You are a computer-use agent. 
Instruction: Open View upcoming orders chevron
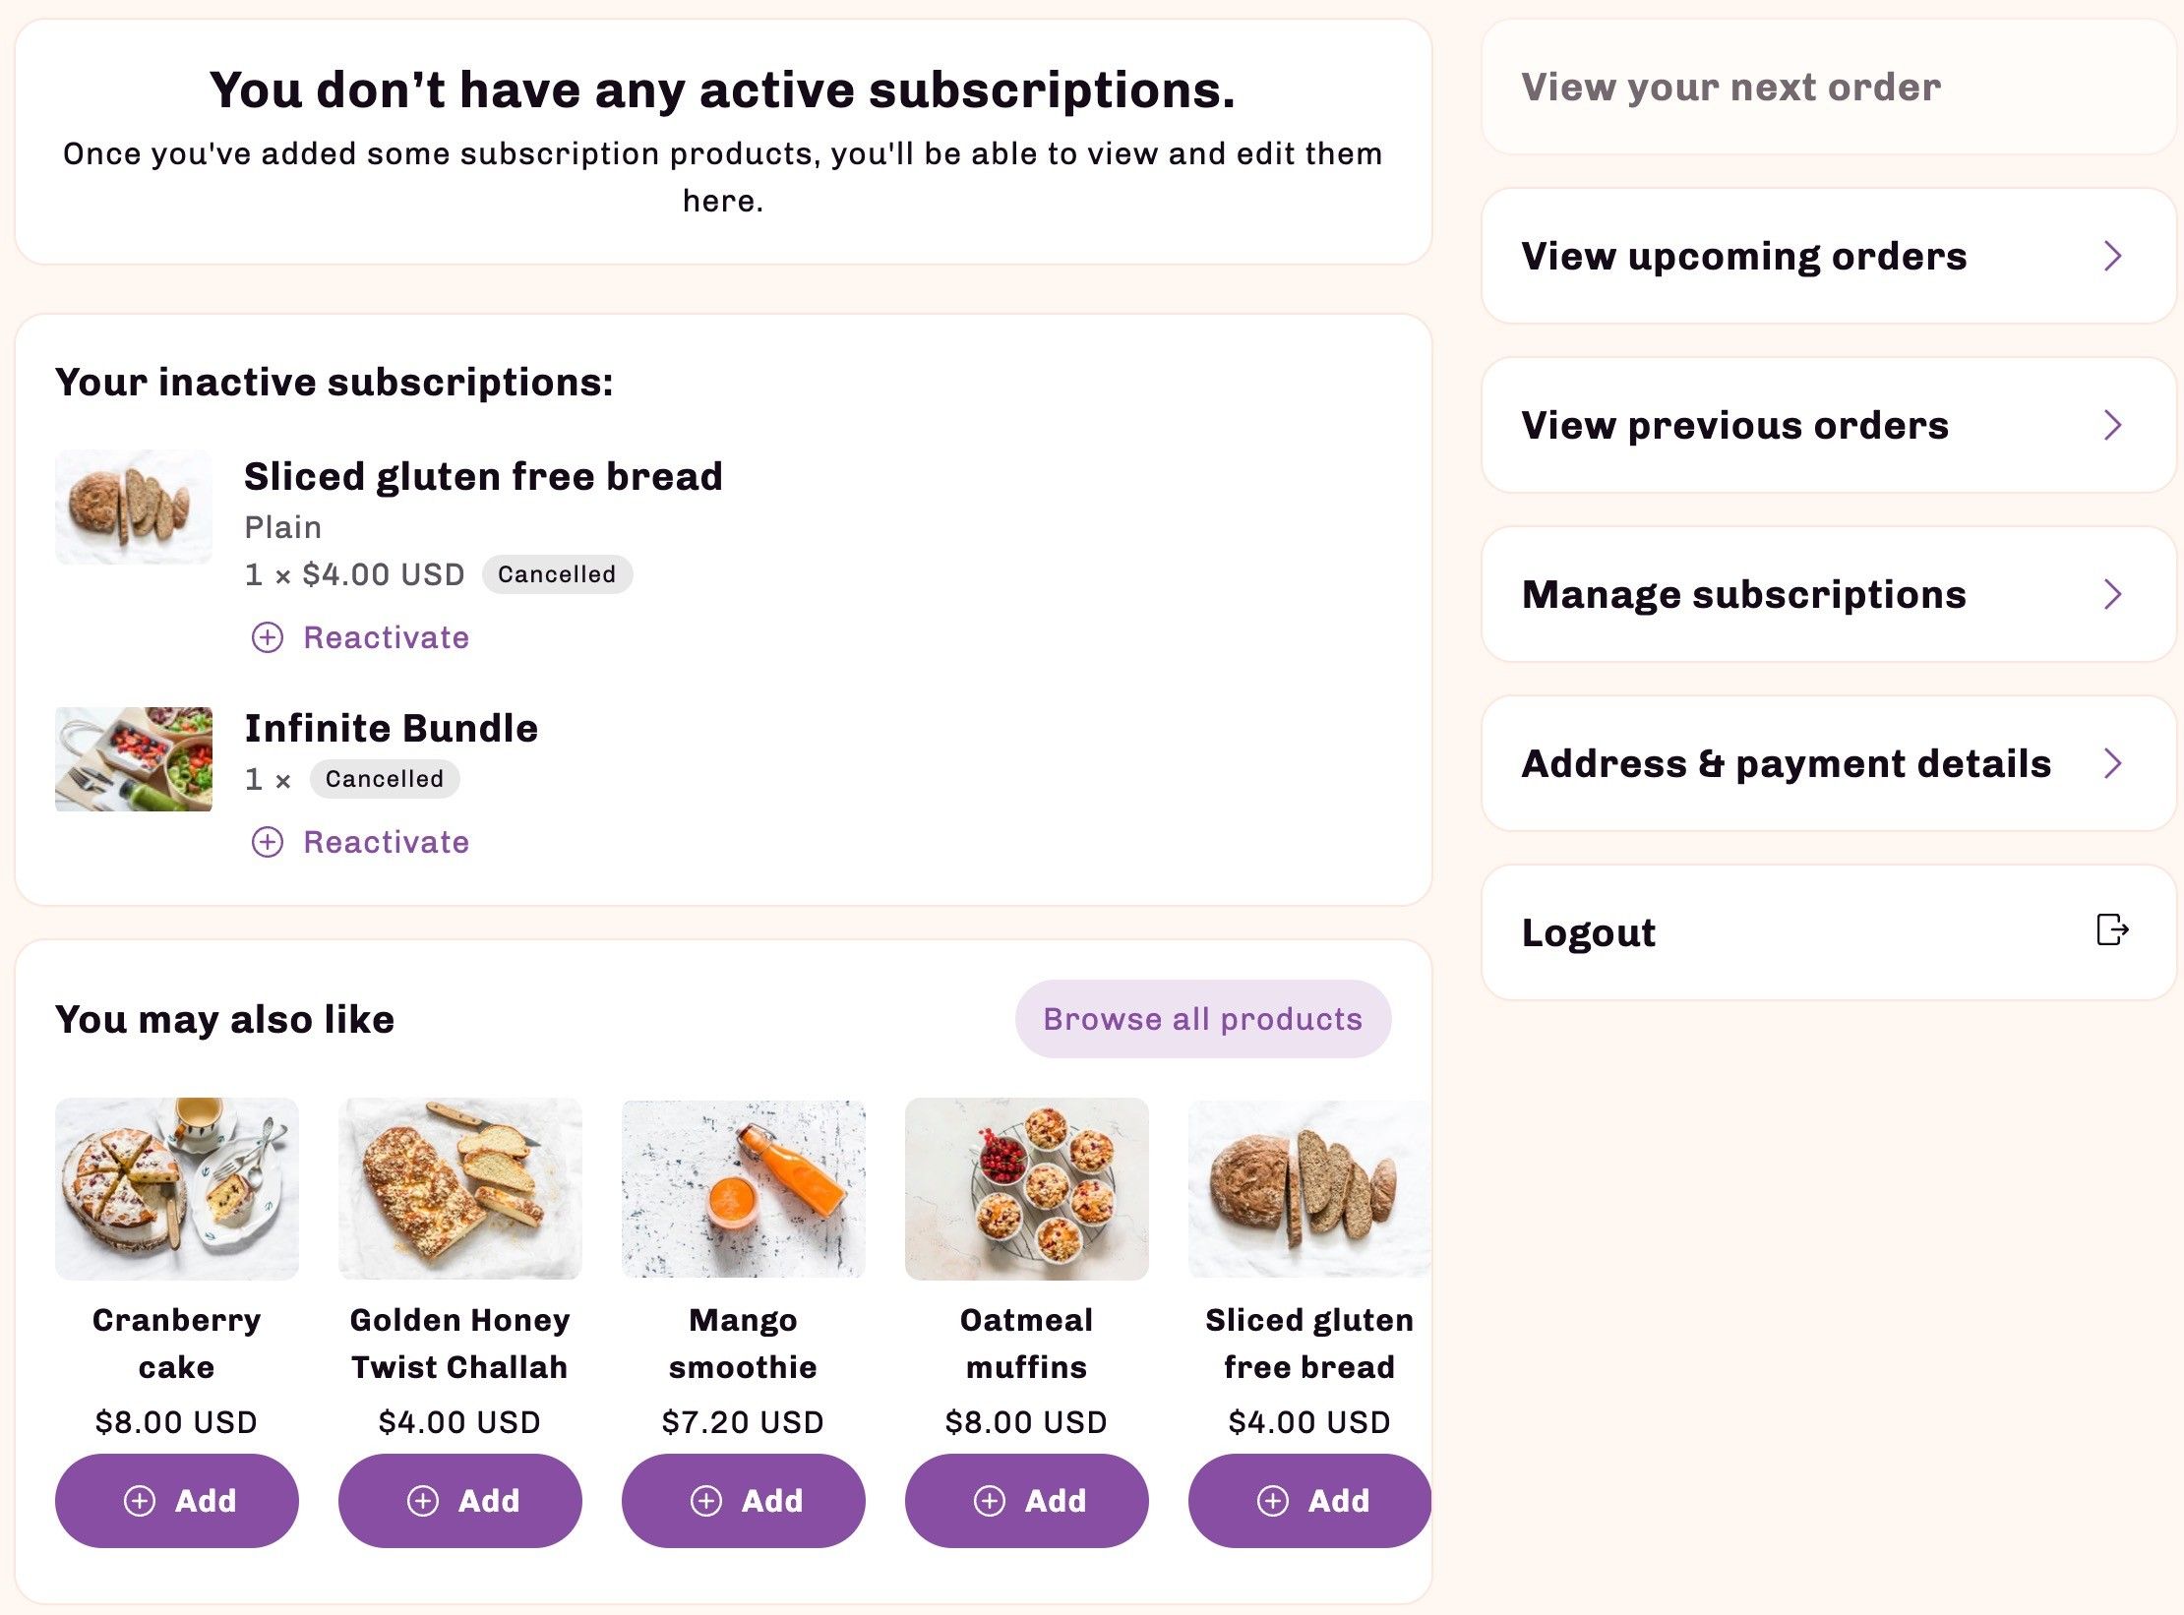point(2112,256)
